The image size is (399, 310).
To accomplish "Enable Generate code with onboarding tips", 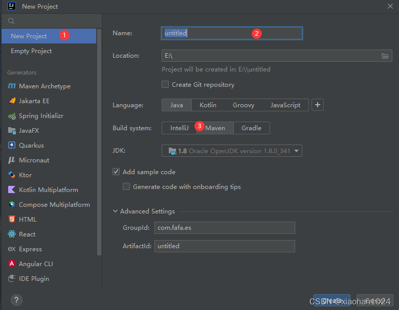I will pyautogui.click(x=126, y=186).
